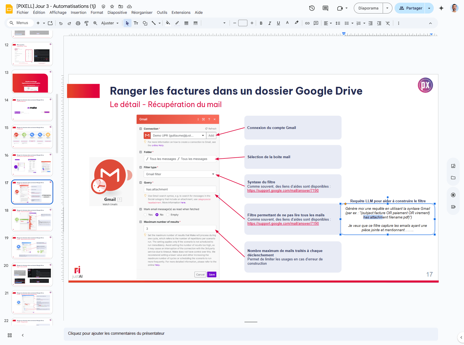The width and height of the screenshot is (464, 345).
Task: Expand bulleted list options arrow
Action: coord(352,23)
